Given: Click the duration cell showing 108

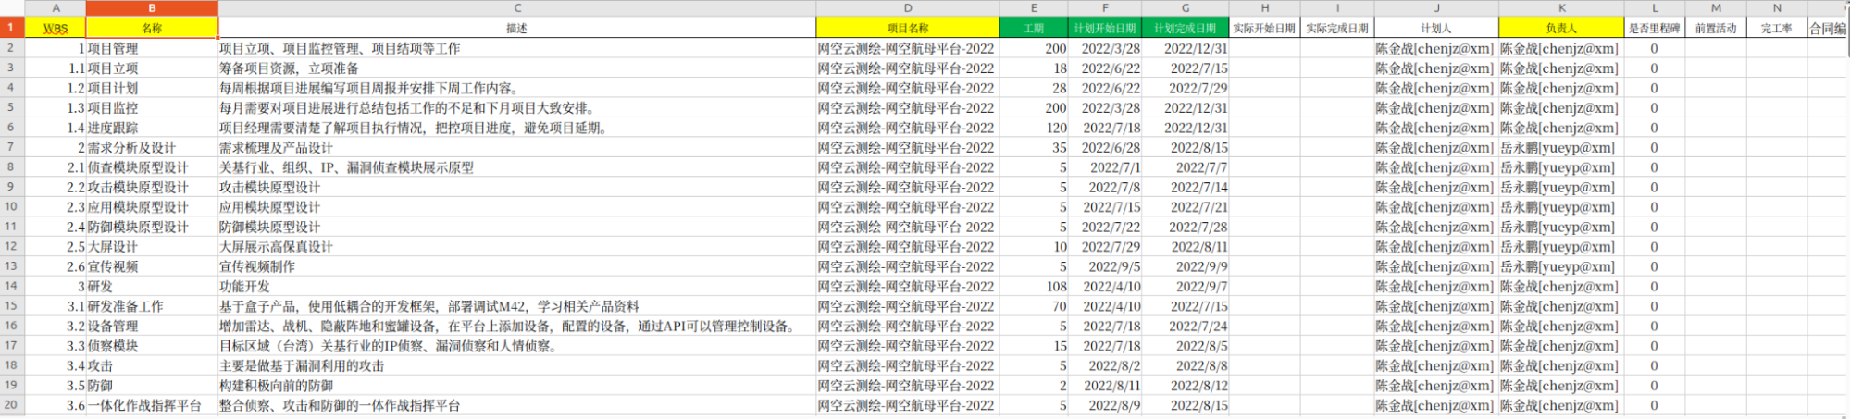Looking at the screenshot, I should pyautogui.click(x=1033, y=286).
